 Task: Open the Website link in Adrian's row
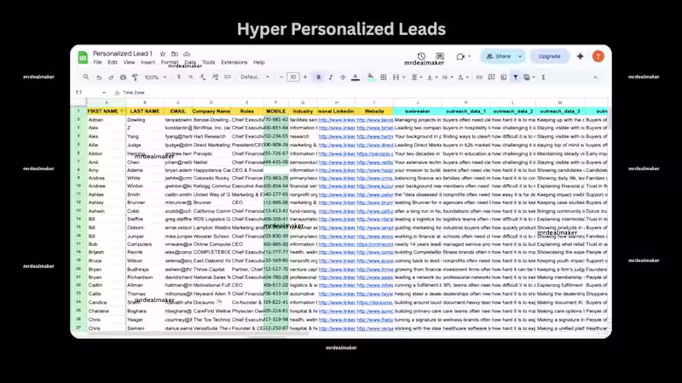[x=375, y=120]
